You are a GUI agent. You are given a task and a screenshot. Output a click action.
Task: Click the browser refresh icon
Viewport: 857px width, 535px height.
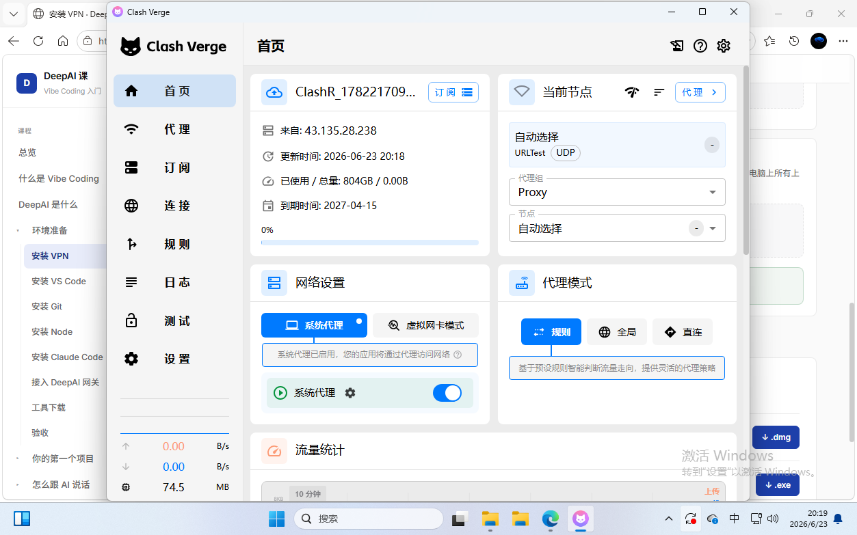pyautogui.click(x=38, y=41)
